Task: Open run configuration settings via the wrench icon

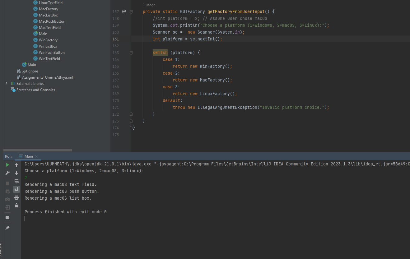Action: click(x=7, y=173)
